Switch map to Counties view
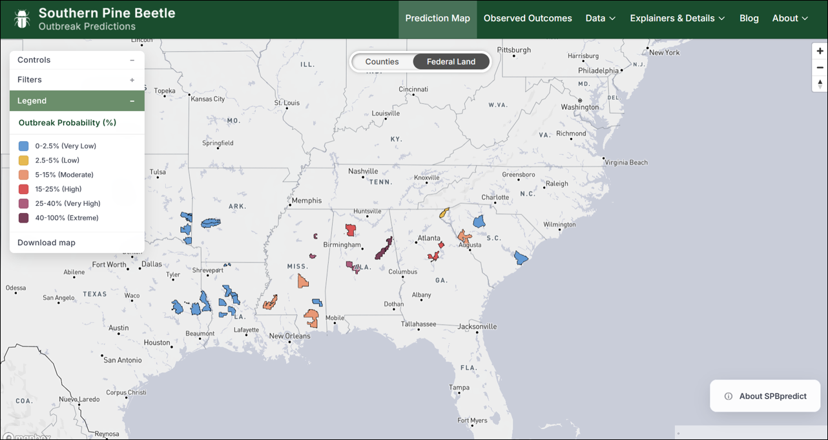The image size is (828, 440). (x=382, y=62)
